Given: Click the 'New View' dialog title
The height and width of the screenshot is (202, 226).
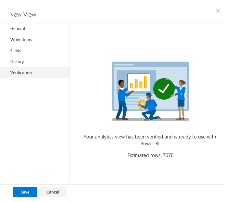Looking at the screenshot, I should tap(23, 14).
